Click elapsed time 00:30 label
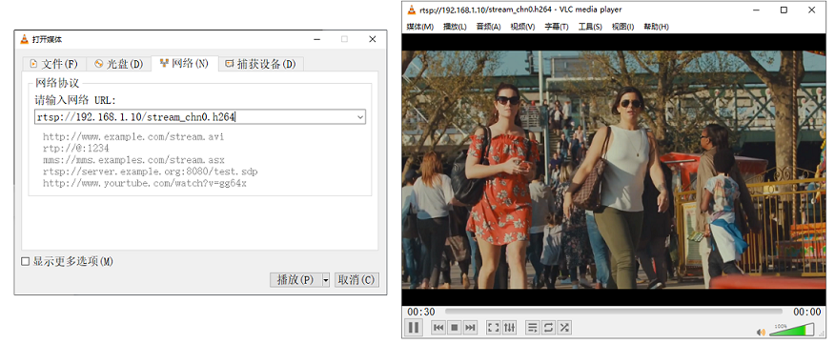The height and width of the screenshot is (344, 835). (421, 312)
